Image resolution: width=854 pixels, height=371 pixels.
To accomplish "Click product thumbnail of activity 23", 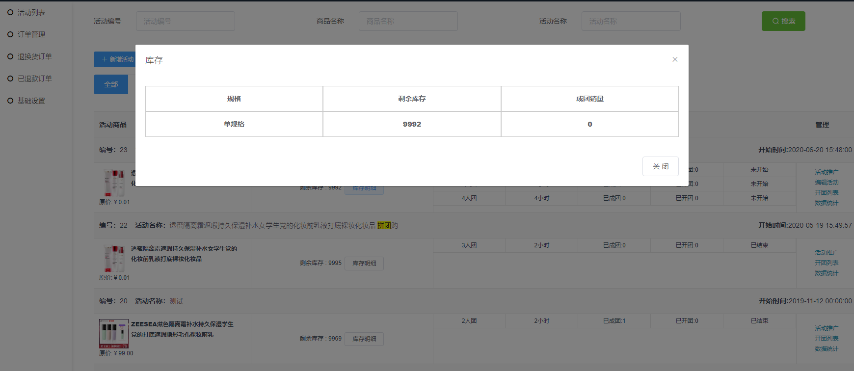I will click(x=114, y=183).
